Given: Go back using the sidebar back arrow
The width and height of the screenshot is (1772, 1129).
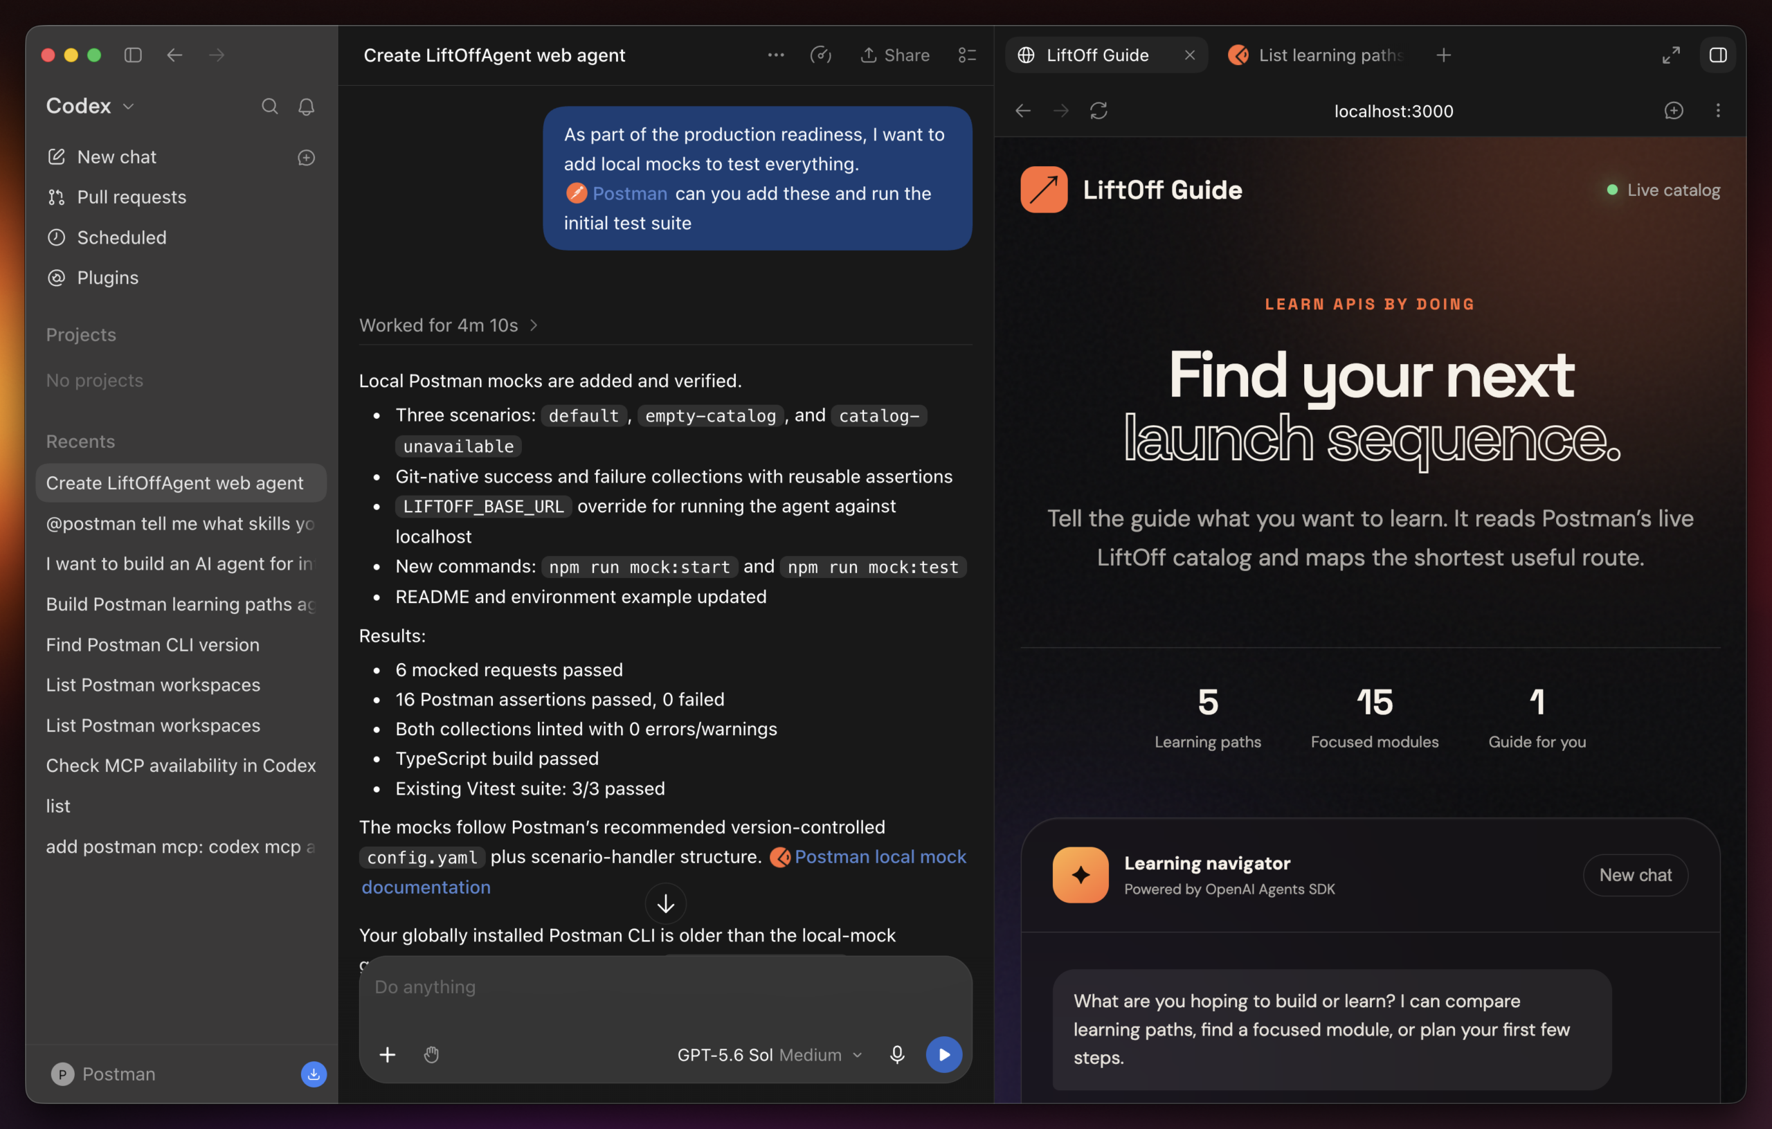Looking at the screenshot, I should (174, 55).
